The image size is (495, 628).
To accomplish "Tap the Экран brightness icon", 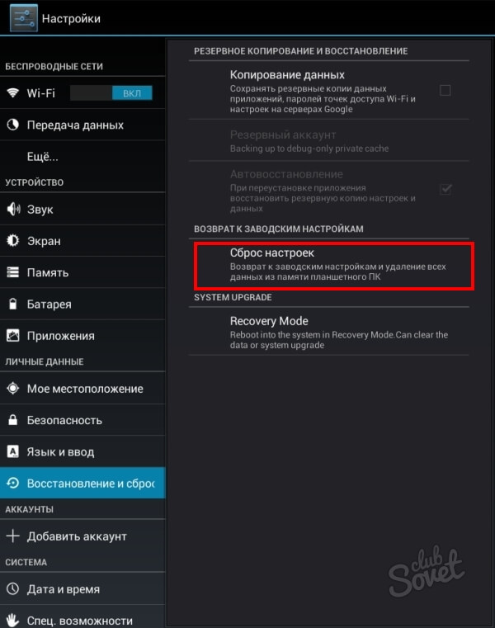I will click(x=13, y=241).
